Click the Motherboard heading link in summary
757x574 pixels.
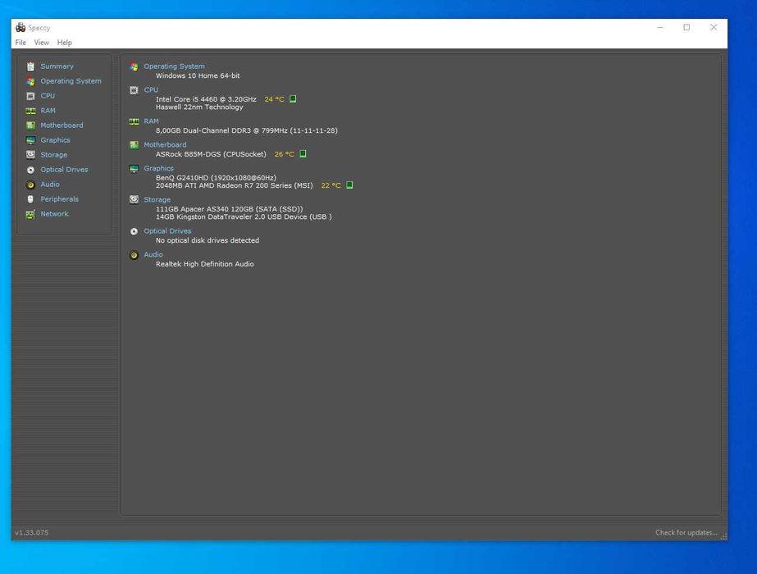[x=165, y=145]
